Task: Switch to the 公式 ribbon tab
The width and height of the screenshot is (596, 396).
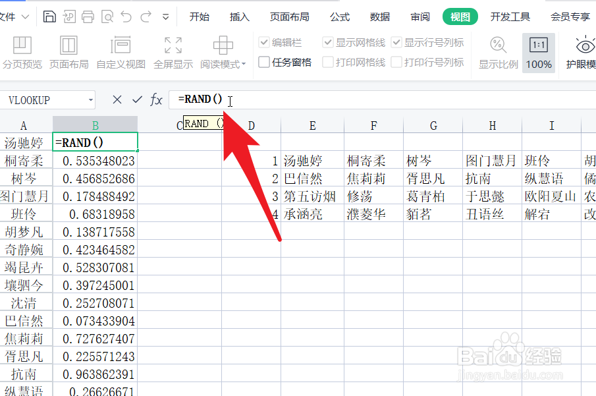Action: point(340,16)
